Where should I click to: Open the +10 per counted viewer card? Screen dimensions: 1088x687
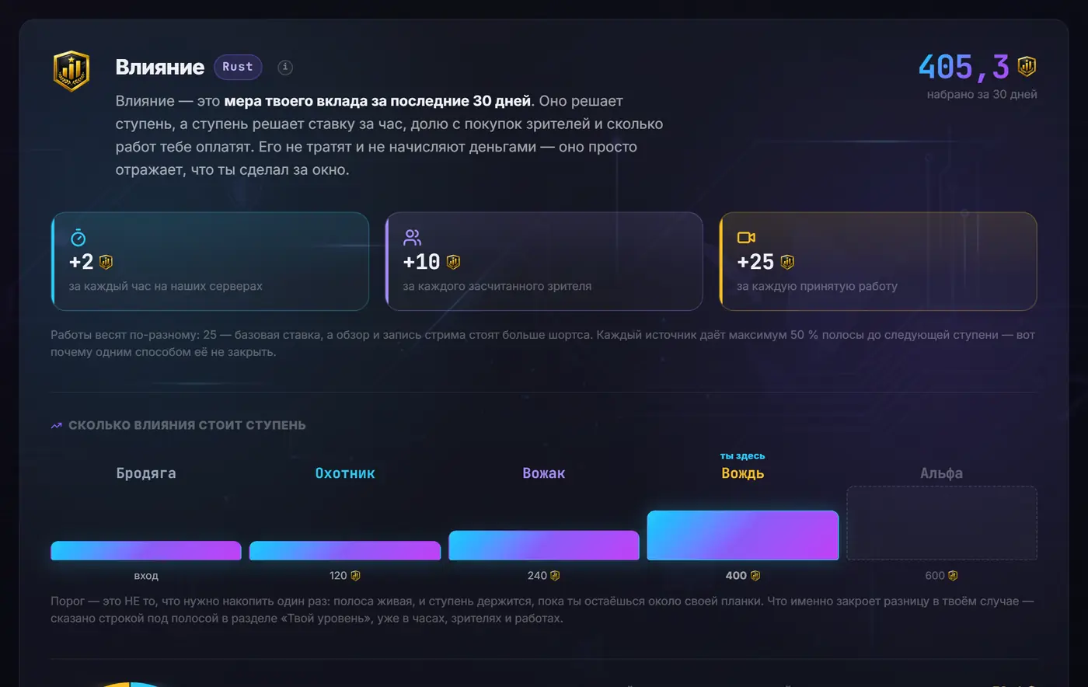point(544,261)
